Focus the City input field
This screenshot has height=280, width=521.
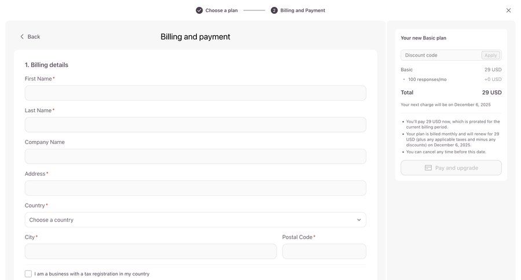[x=151, y=252]
